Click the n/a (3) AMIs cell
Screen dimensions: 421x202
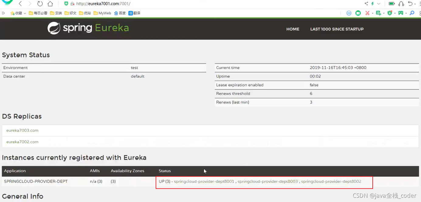coord(96,182)
